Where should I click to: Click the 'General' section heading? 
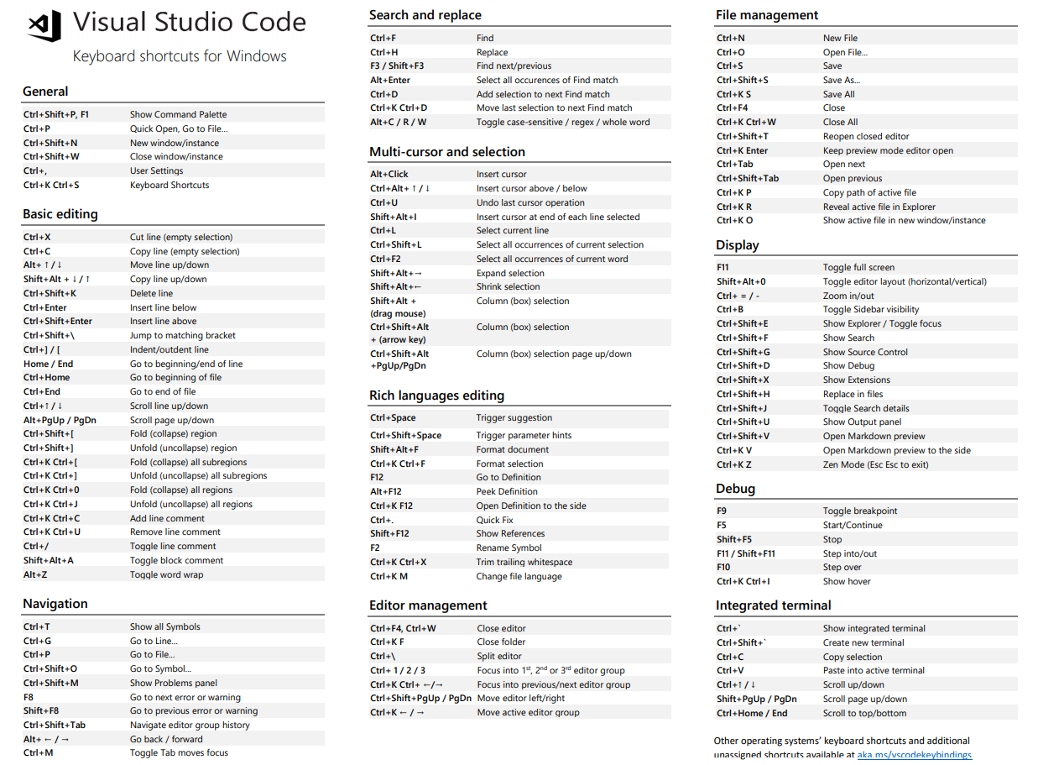click(45, 92)
